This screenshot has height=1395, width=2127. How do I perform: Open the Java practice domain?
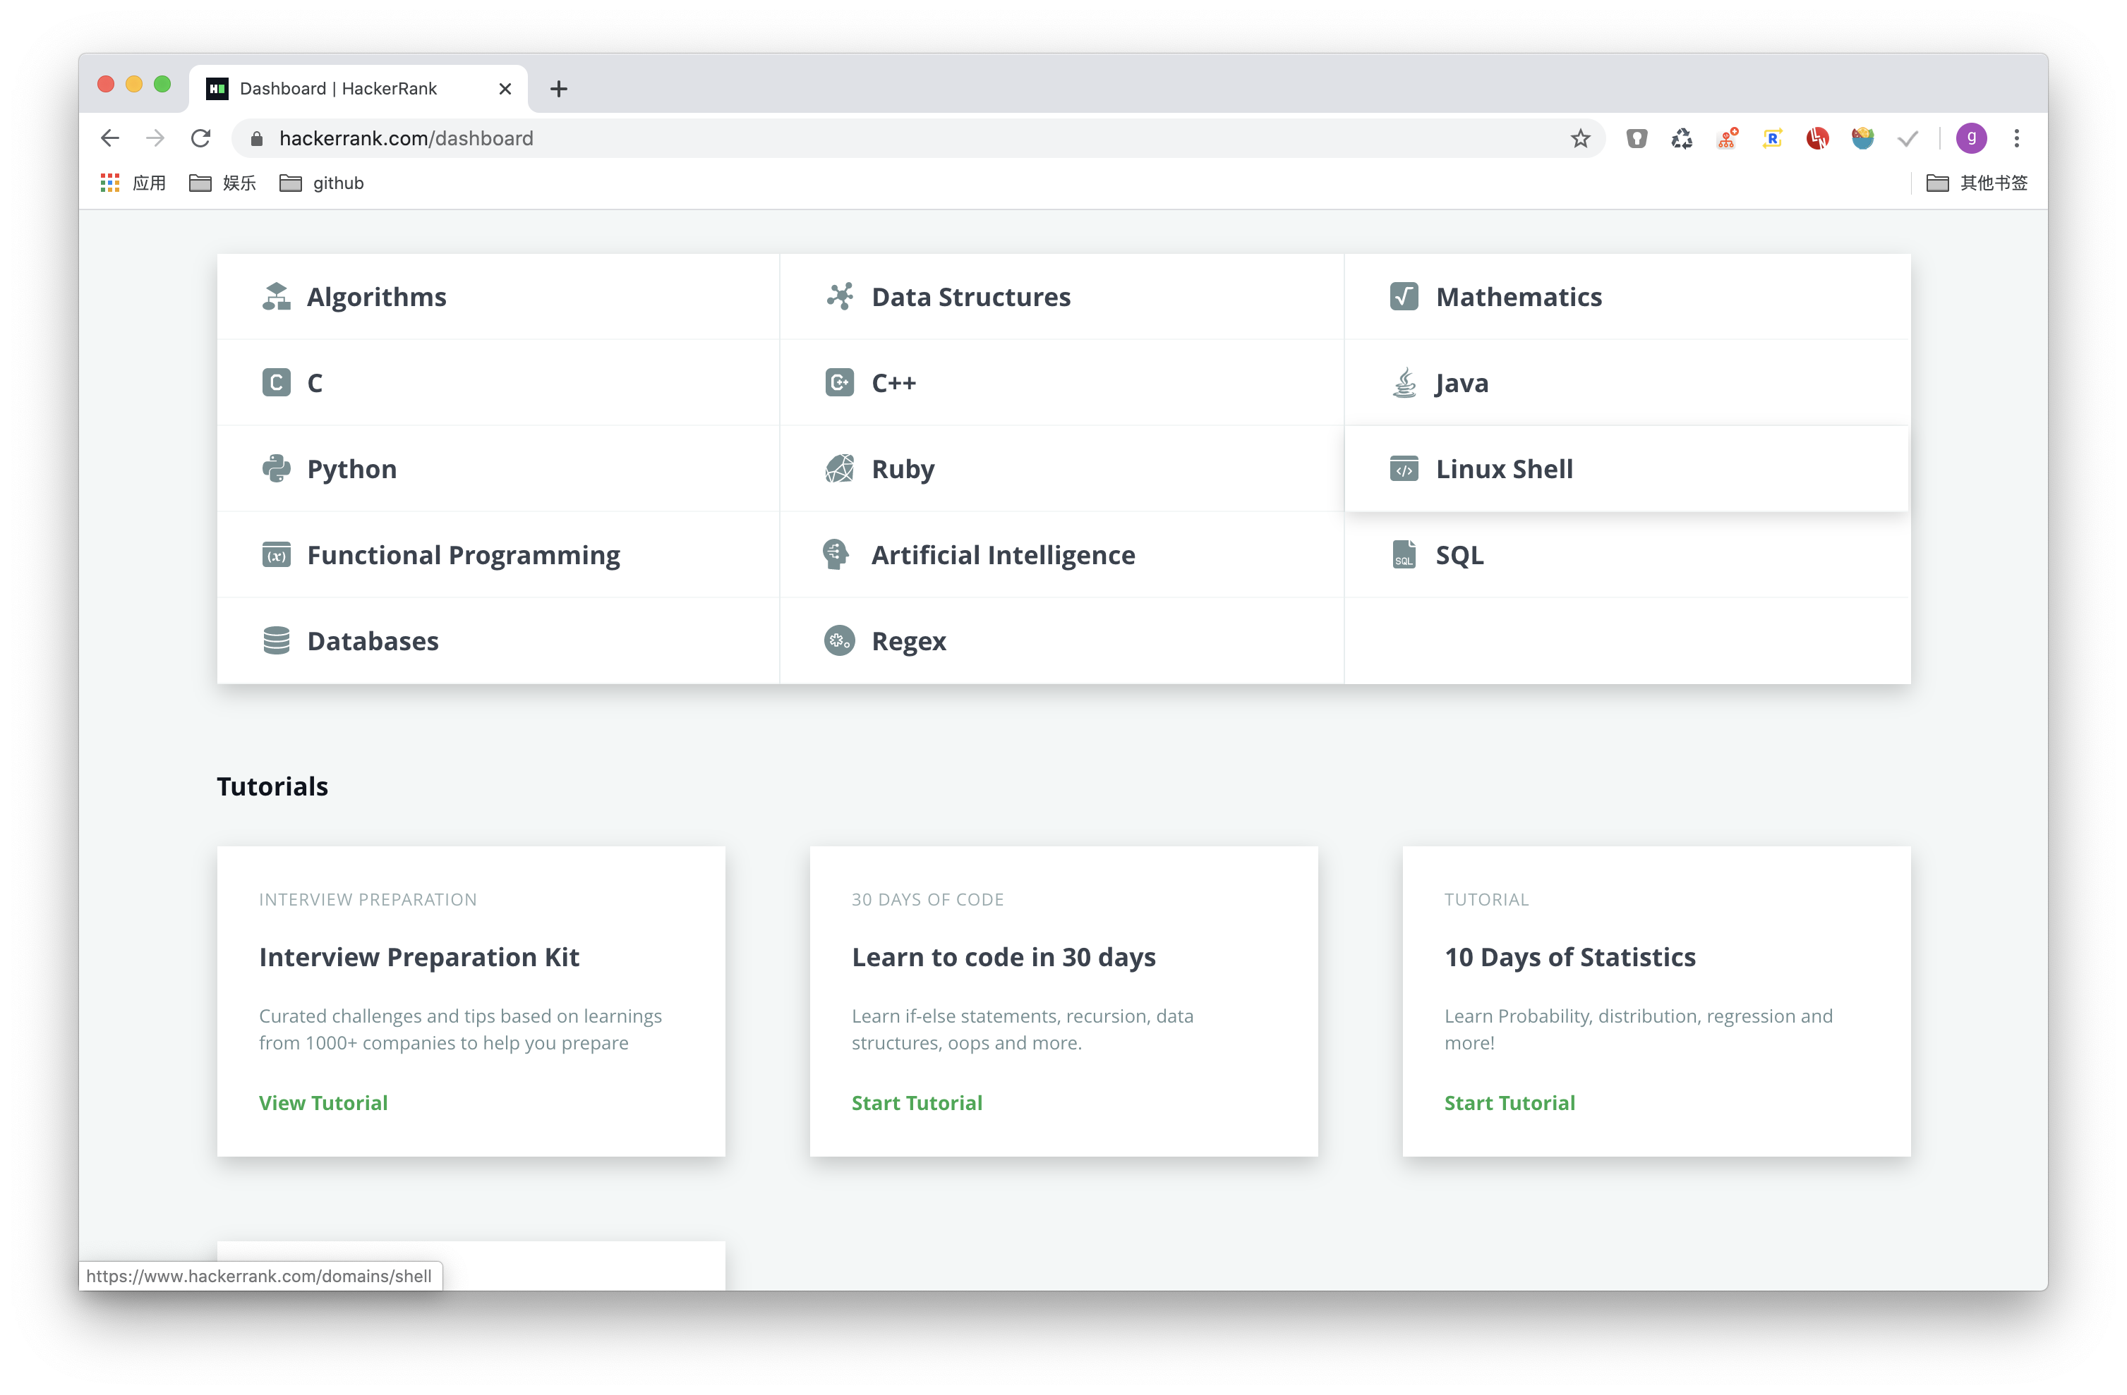point(1627,382)
